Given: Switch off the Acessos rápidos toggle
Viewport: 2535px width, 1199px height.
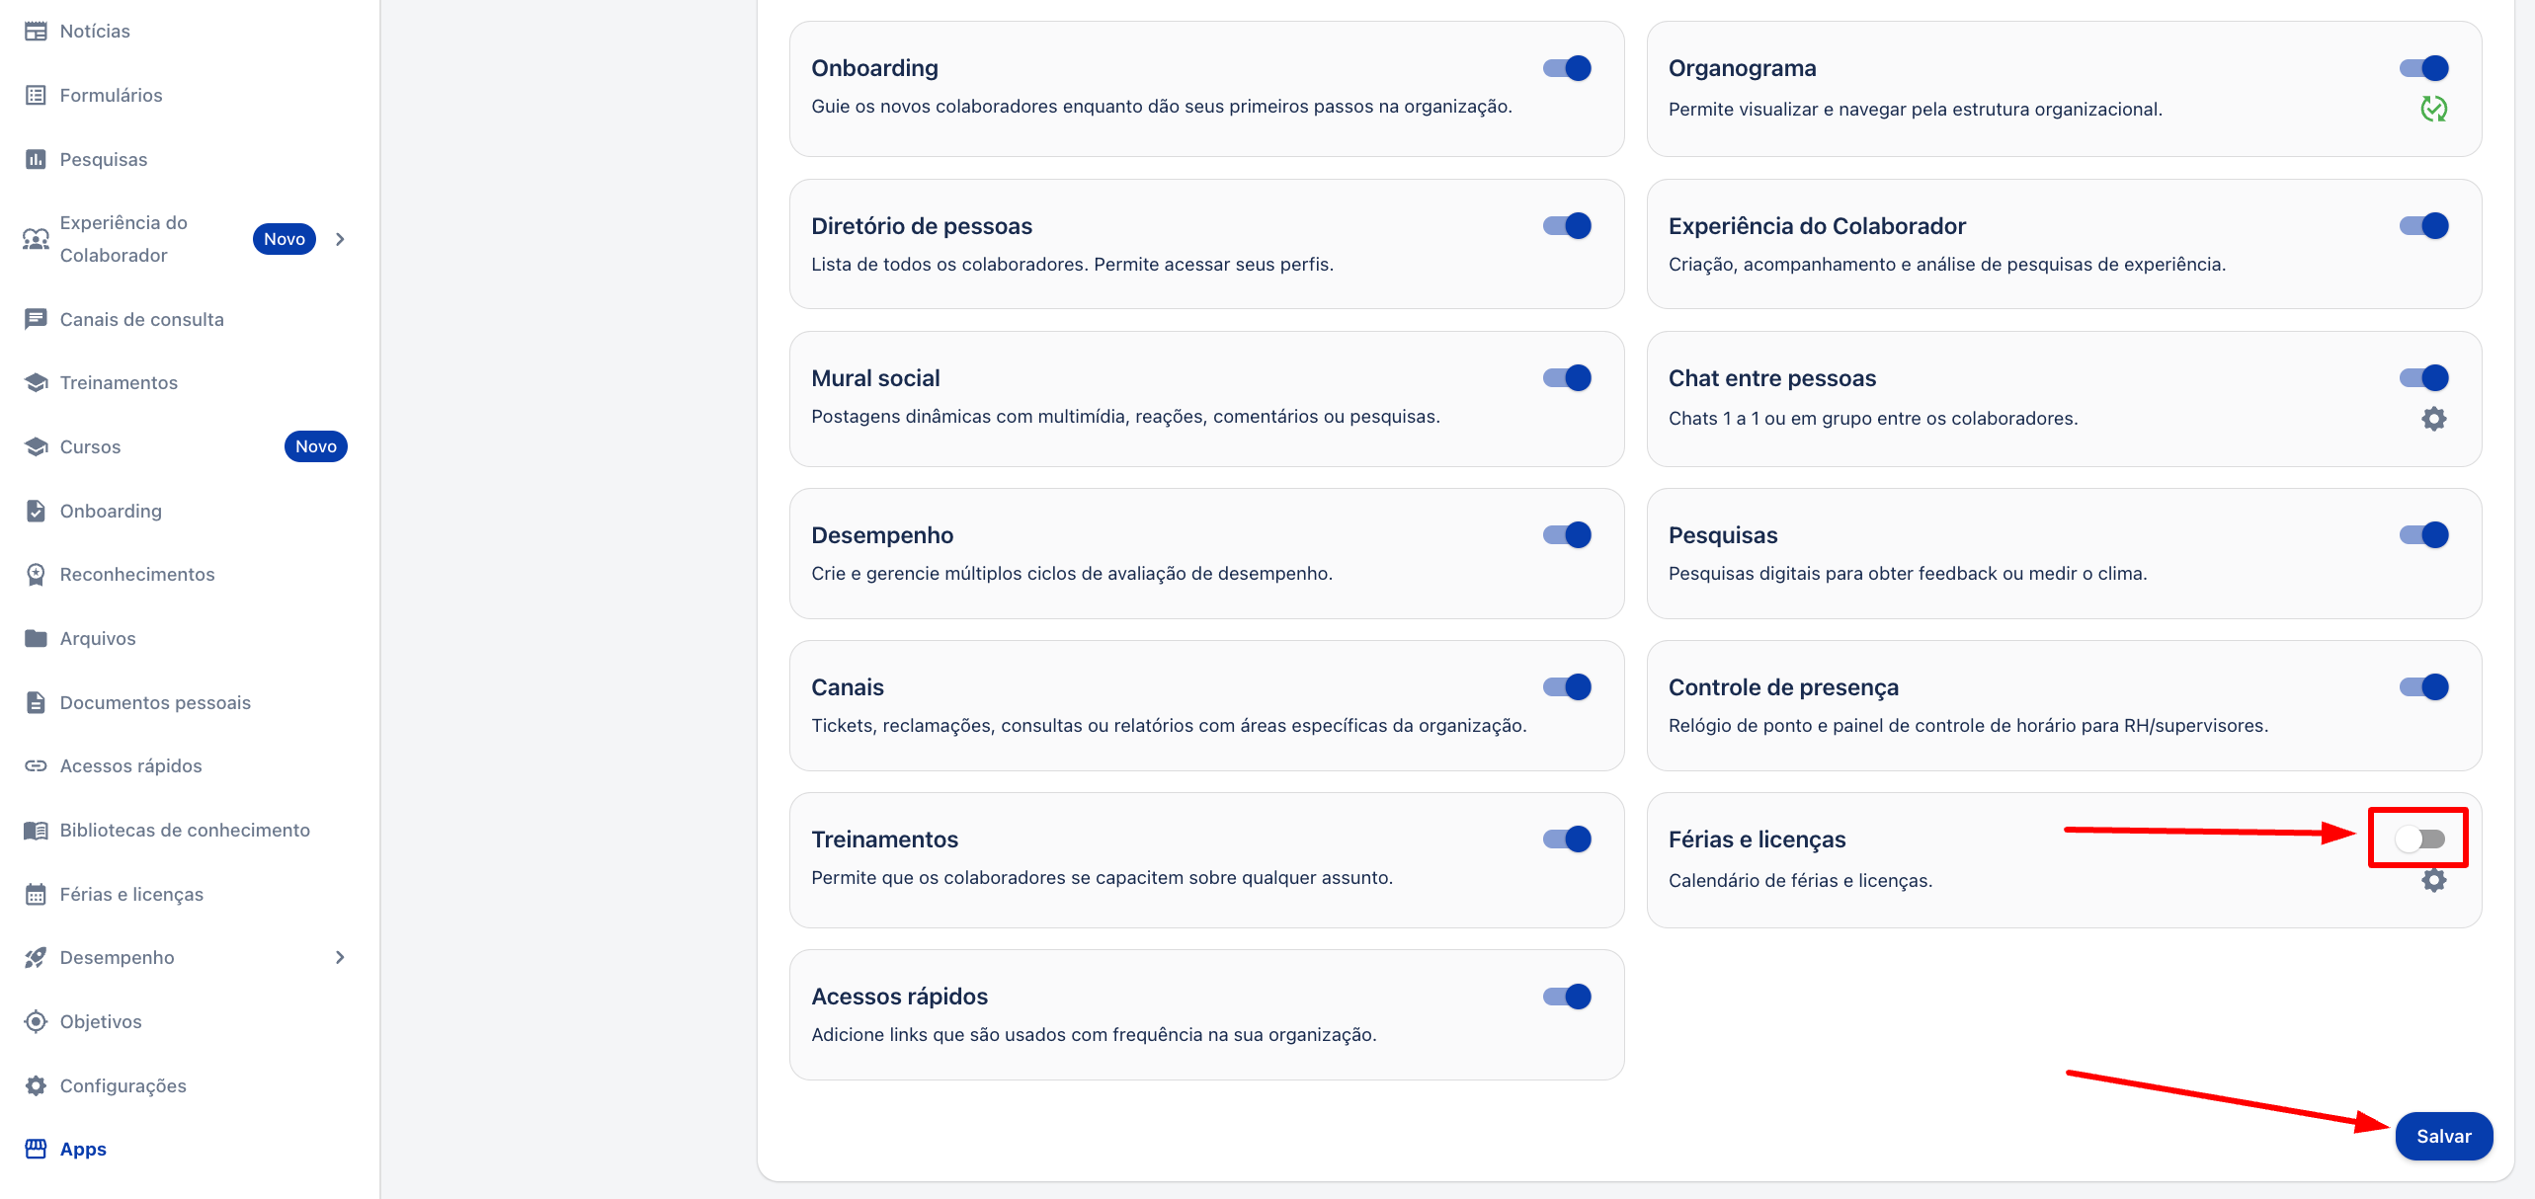Looking at the screenshot, I should tap(1567, 997).
